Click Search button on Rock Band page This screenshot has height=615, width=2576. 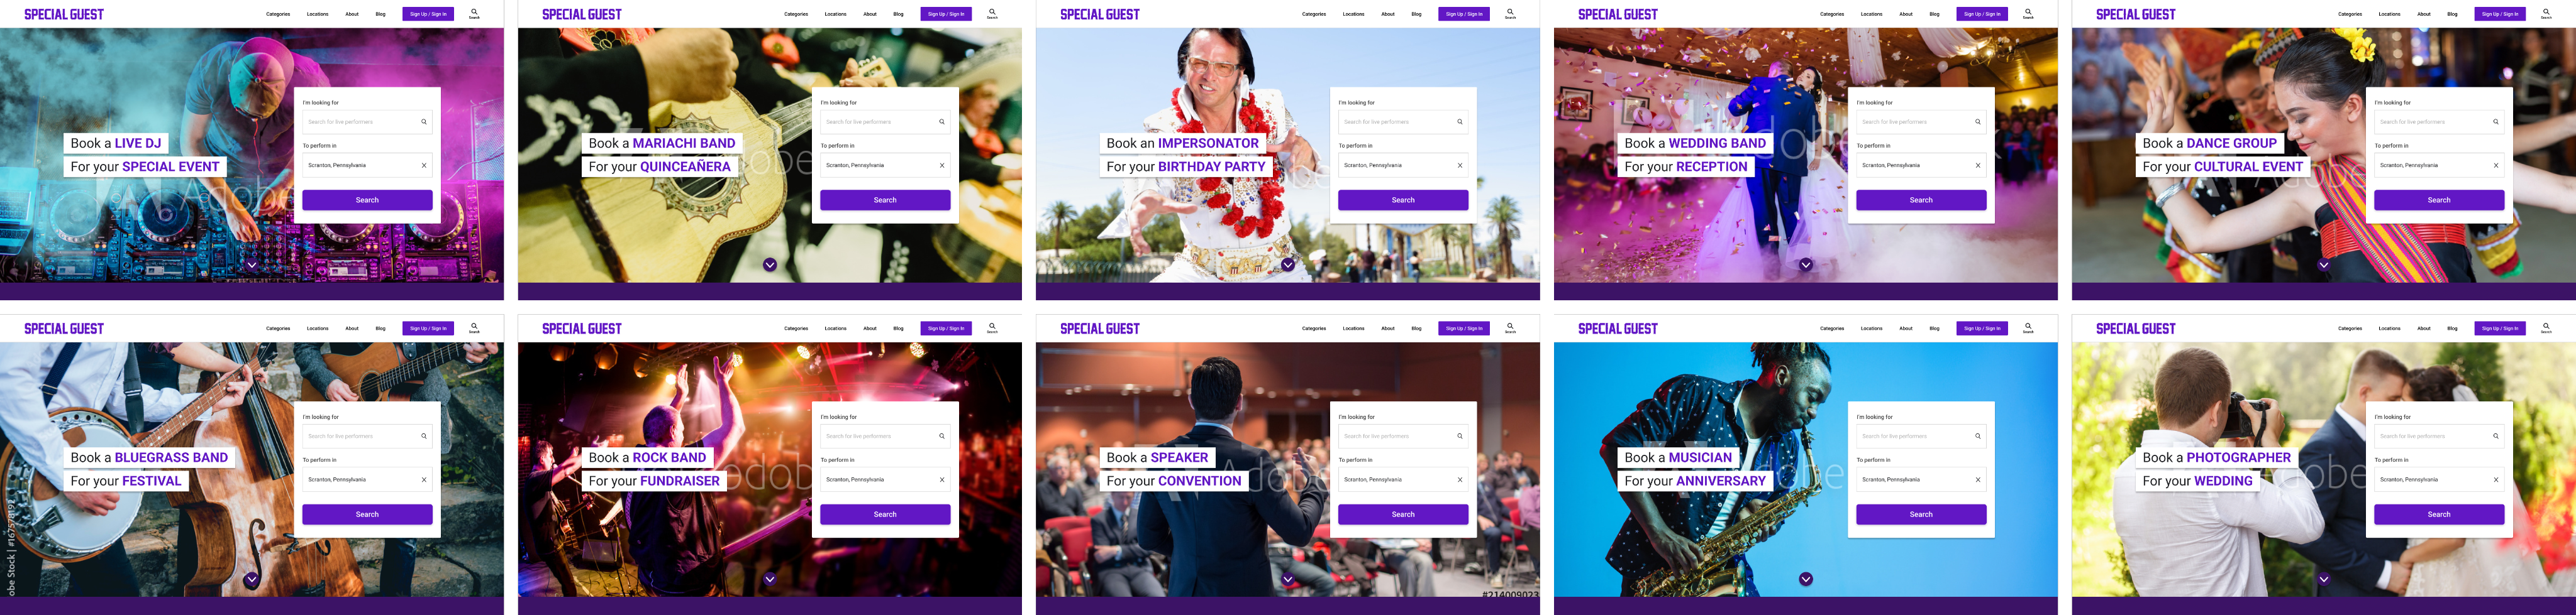tap(885, 514)
